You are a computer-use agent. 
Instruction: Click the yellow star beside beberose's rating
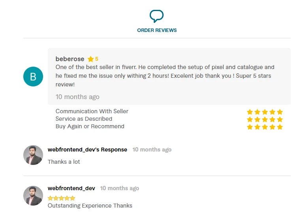click(x=90, y=59)
